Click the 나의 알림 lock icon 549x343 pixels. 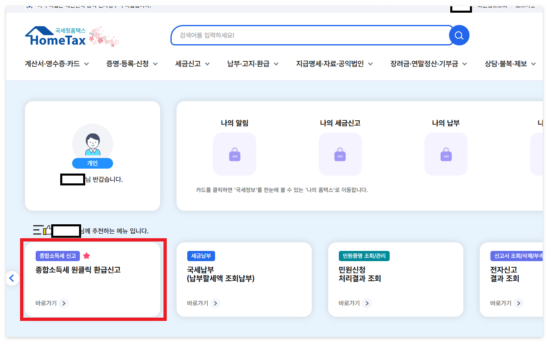coord(234,153)
